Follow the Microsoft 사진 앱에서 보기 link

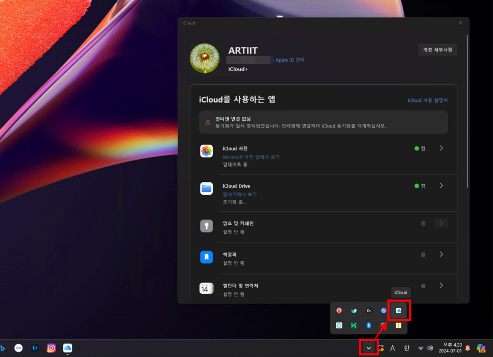pyautogui.click(x=251, y=157)
